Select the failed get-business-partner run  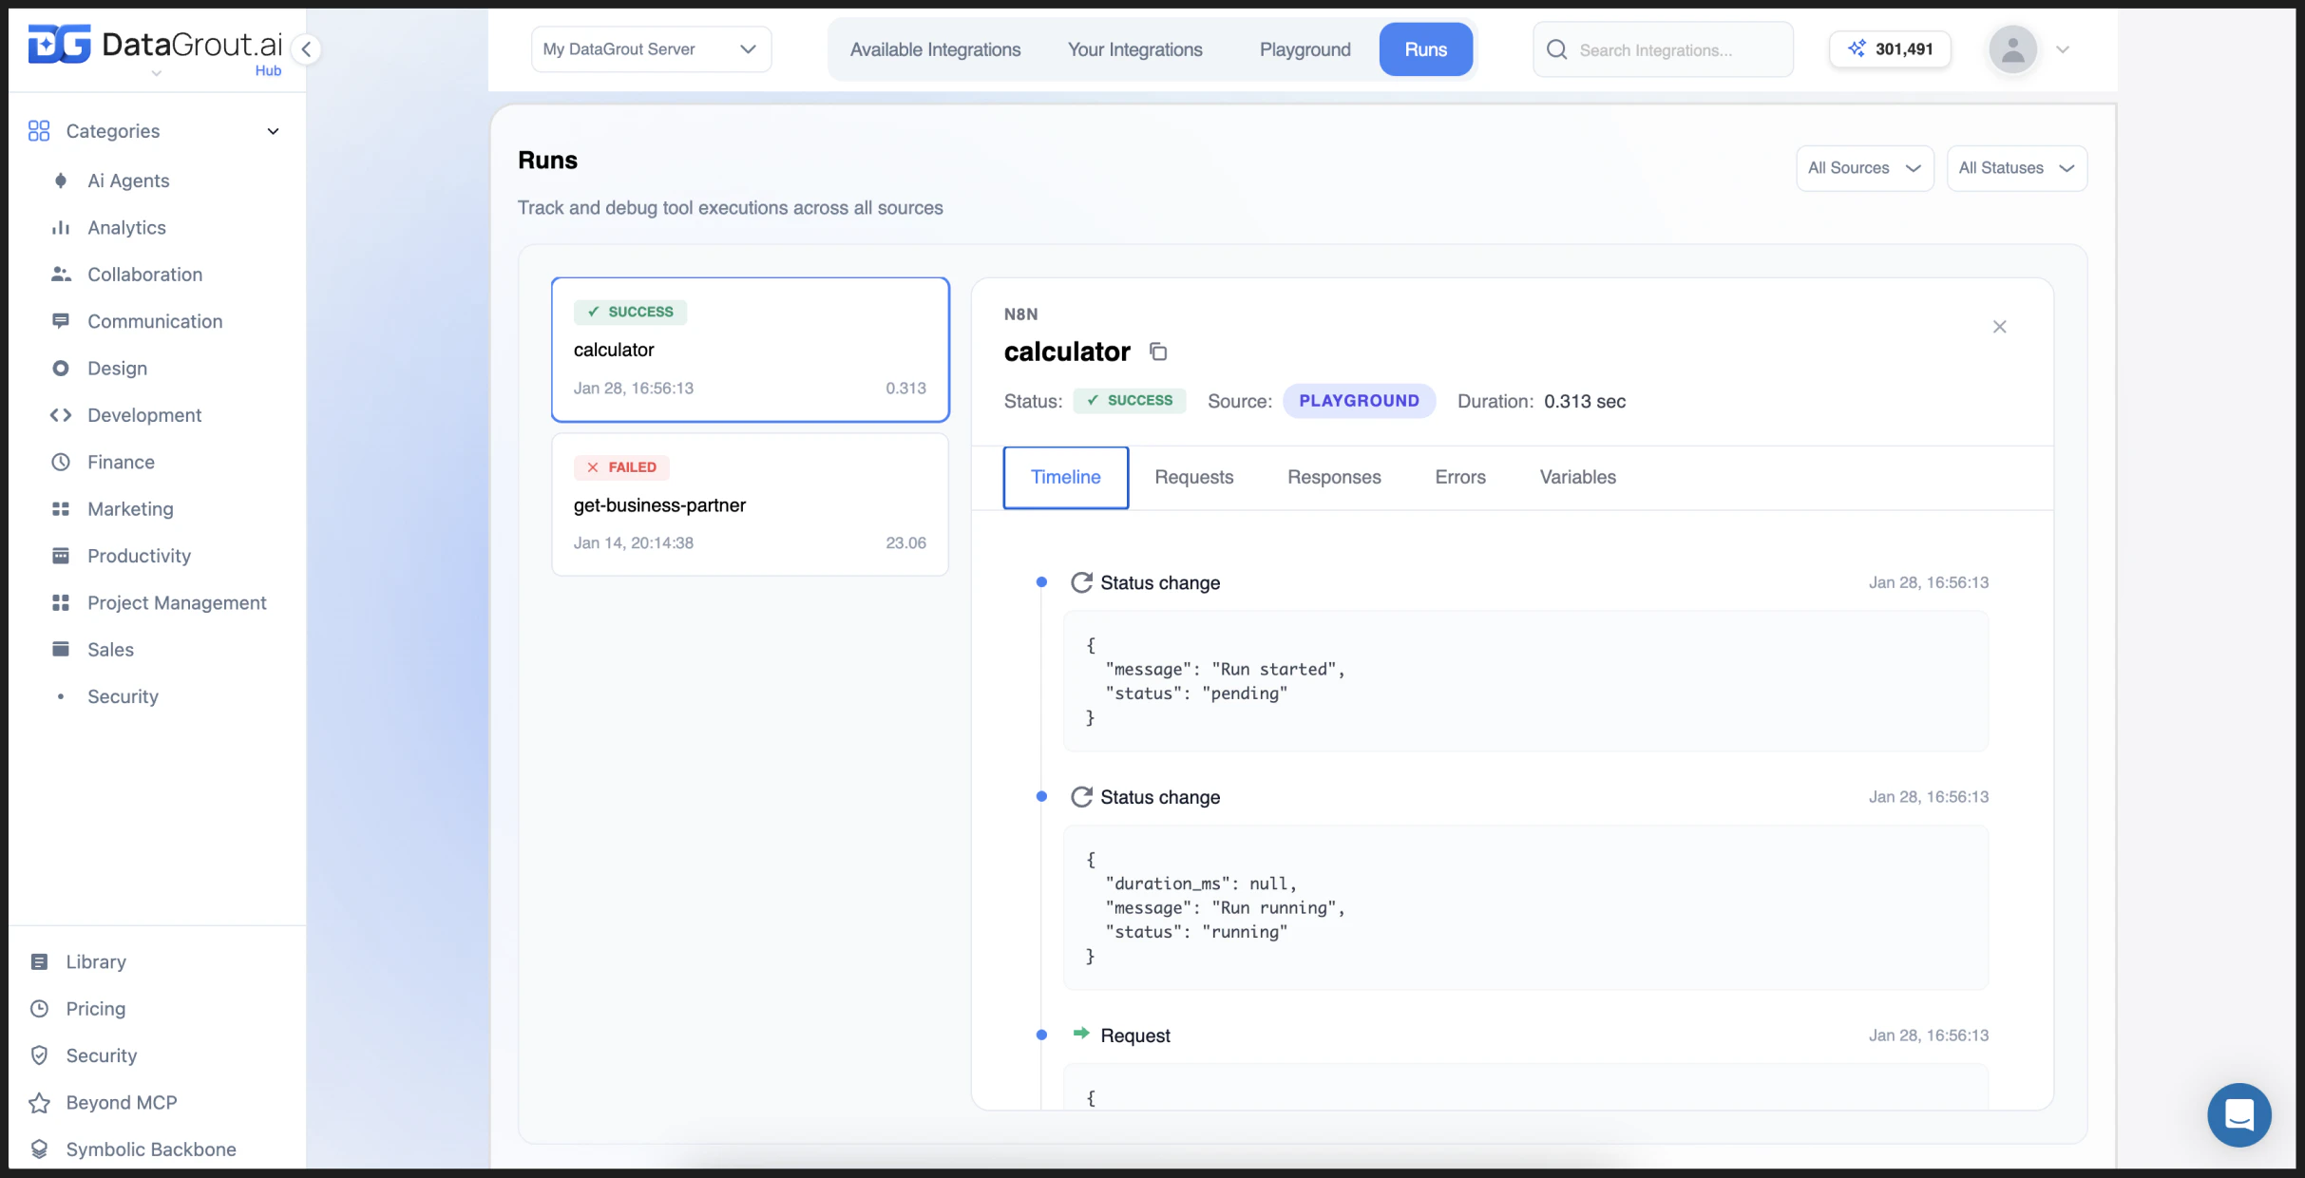pos(750,504)
